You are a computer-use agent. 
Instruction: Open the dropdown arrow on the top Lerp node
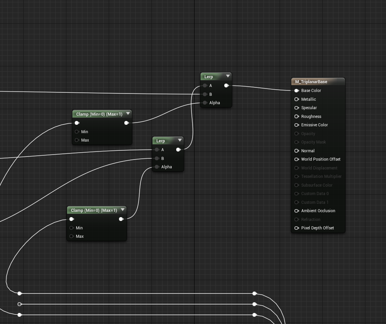(228, 76)
